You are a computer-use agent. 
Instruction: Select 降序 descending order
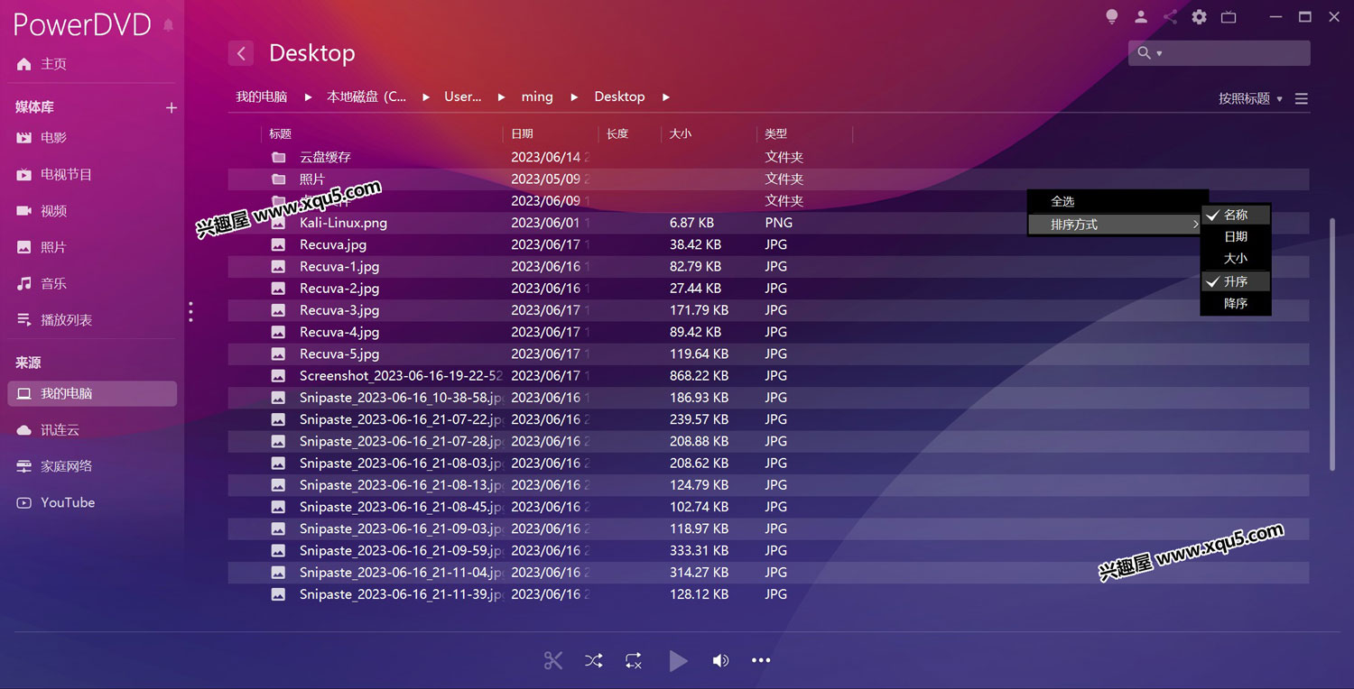point(1236,304)
